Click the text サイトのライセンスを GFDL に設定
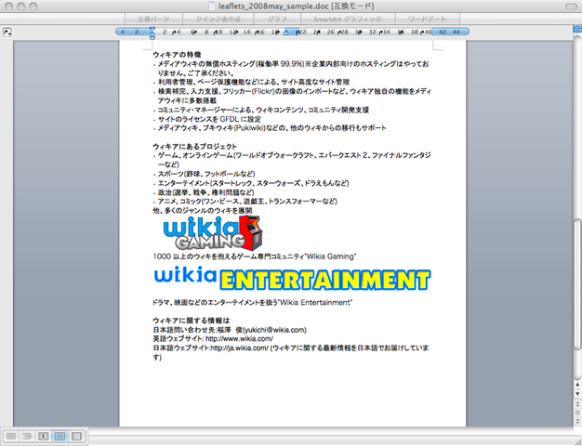This screenshot has height=446, width=582. coord(209,119)
